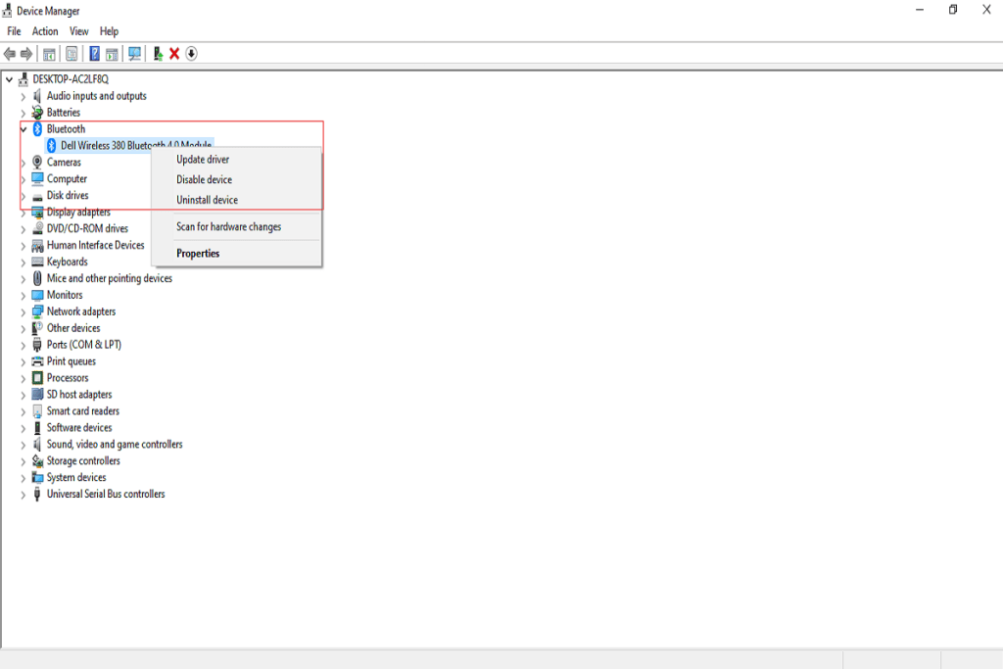Image resolution: width=1003 pixels, height=669 pixels.
Task: Click Scan for hardware changes monitor icon
Action: [x=134, y=54]
